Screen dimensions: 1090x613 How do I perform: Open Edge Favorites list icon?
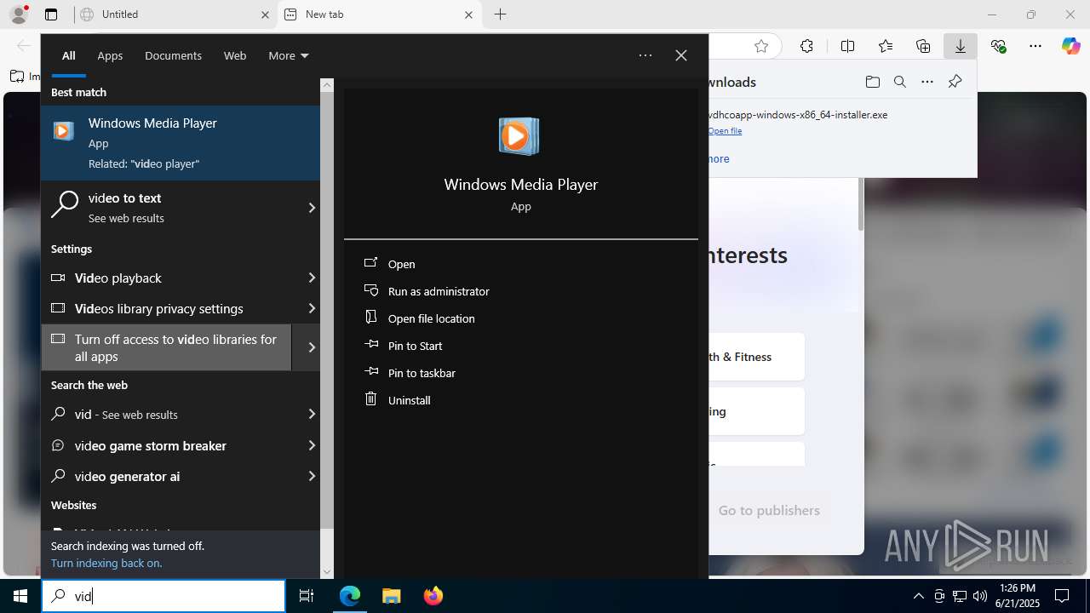886,46
